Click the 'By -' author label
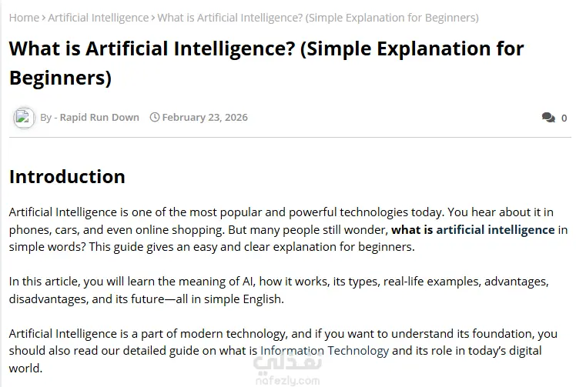The height and width of the screenshot is (387, 576). 49,118
